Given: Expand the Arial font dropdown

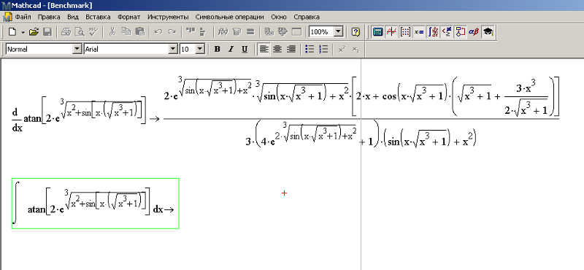Looking at the screenshot, I should coord(173,49).
